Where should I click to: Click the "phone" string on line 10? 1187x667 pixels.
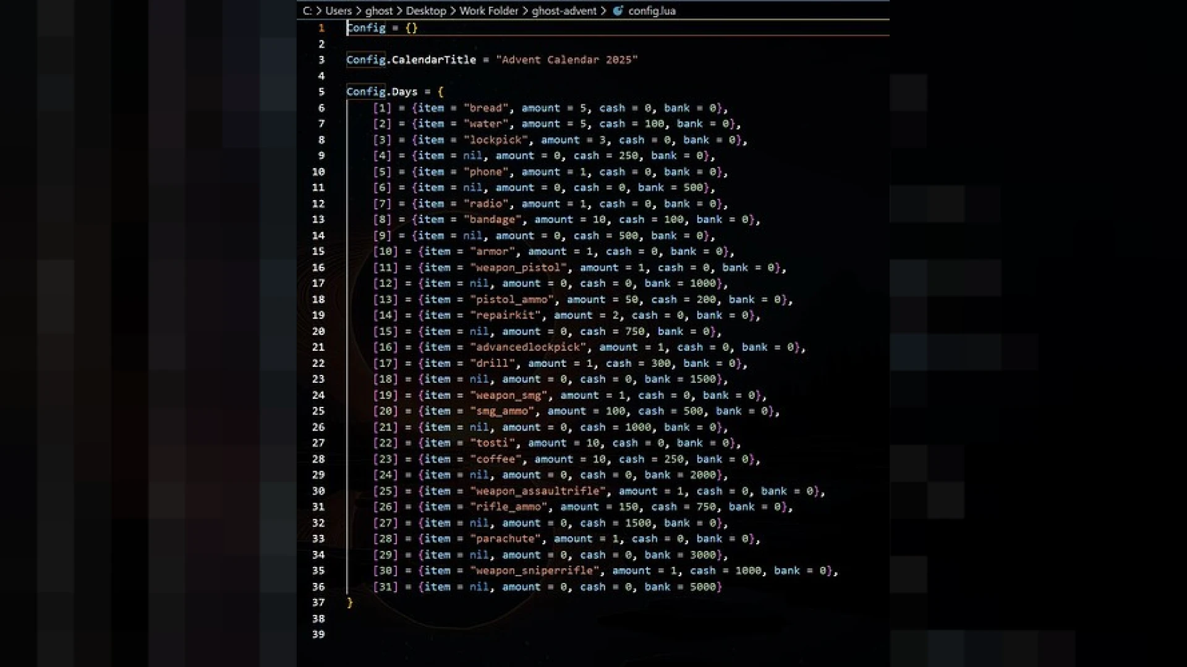tap(485, 172)
